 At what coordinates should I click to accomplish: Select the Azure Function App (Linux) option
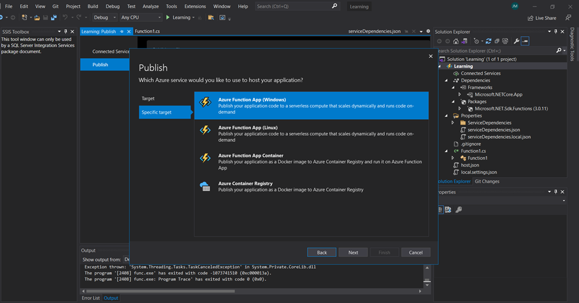point(311,133)
